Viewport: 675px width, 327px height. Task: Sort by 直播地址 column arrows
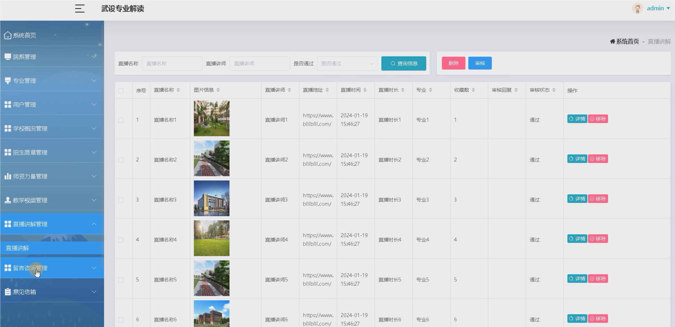[x=327, y=90]
